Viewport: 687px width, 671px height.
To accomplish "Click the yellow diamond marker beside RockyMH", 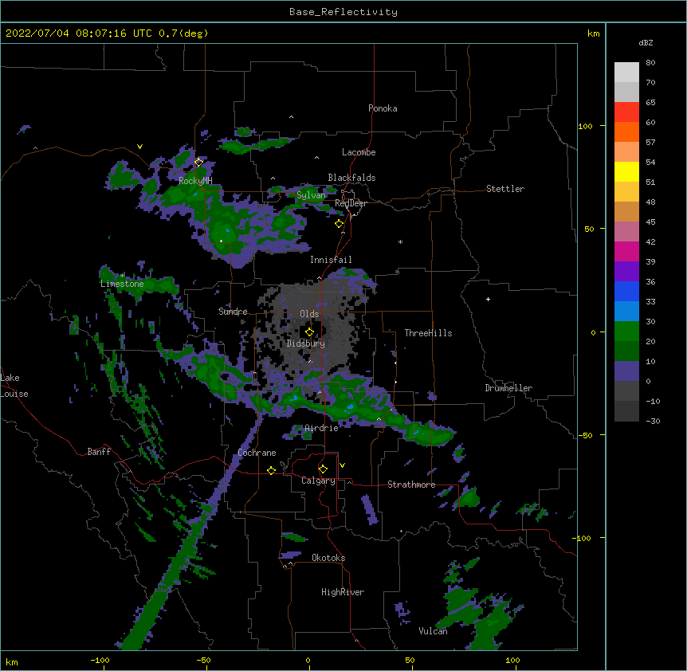I will pos(198,162).
